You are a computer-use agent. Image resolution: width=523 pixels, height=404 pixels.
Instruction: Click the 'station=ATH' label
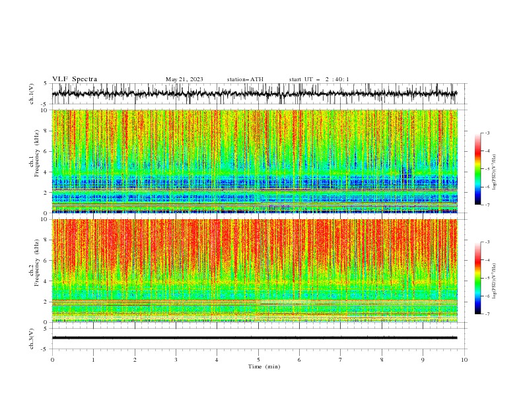[245, 79]
